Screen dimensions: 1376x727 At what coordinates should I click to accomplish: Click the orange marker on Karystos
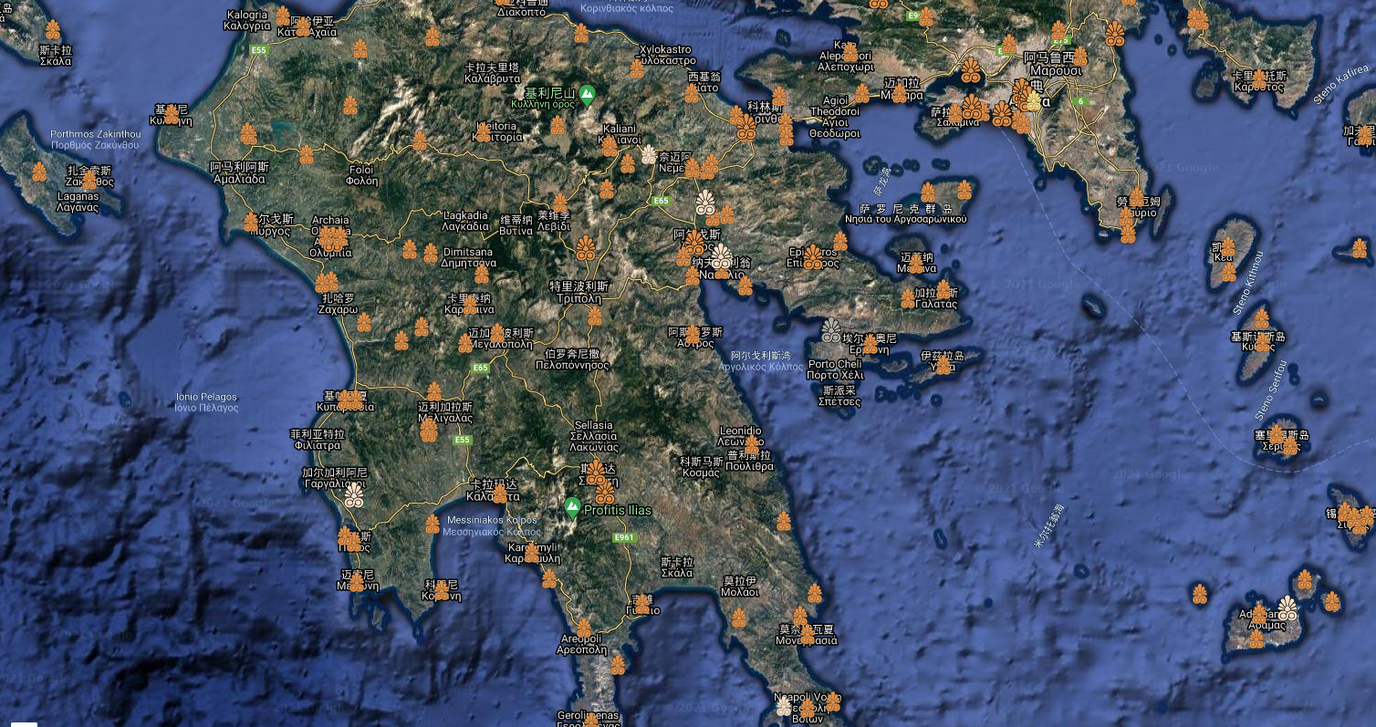[x=1259, y=80]
